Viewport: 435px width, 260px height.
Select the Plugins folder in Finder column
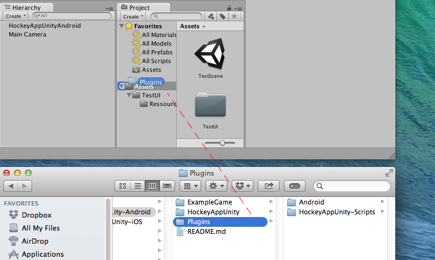(220, 222)
